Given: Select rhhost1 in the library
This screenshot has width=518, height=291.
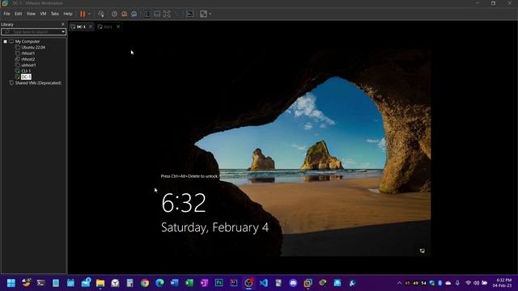Looking at the screenshot, I should coord(28,53).
